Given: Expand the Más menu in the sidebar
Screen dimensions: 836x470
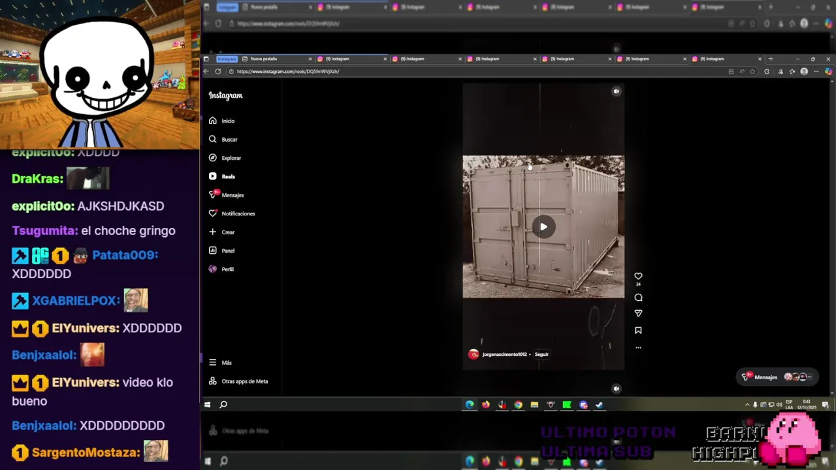Looking at the screenshot, I should pyautogui.click(x=220, y=362).
